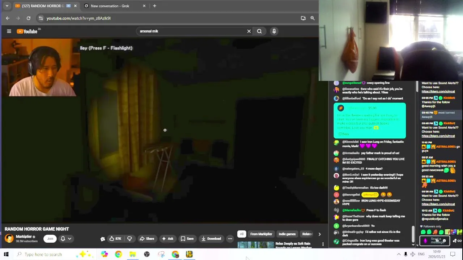The width and height of the screenshot is (463, 260).
Task: Open the Copilot taskbar icon
Action: (104, 254)
